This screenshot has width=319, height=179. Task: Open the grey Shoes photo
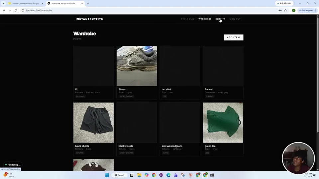pyautogui.click(x=137, y=66)
